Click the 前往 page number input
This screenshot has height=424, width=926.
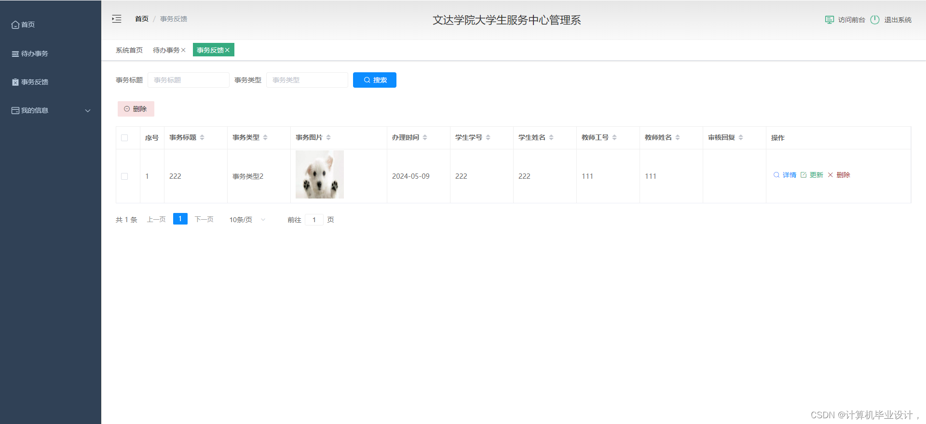314,220
